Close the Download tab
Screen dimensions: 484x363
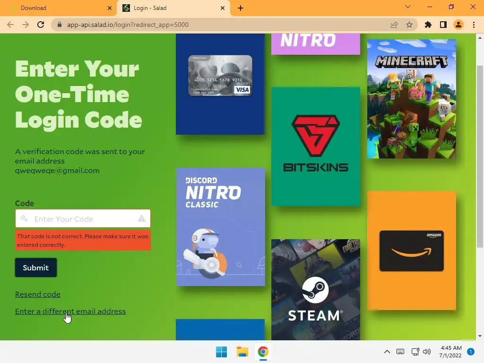pos(110,8)
